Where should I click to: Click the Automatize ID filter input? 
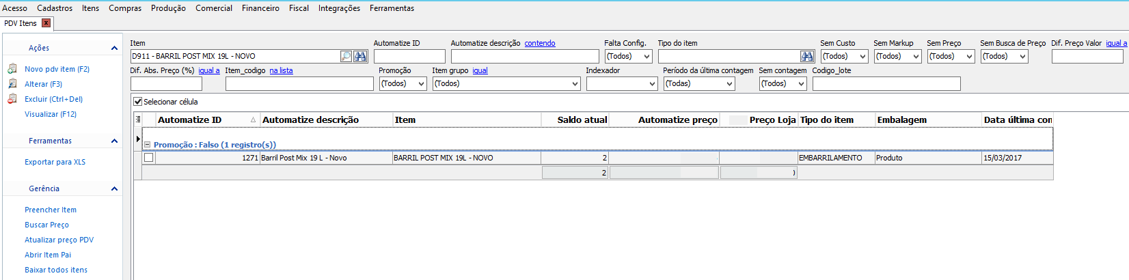[x=409, y=57]
